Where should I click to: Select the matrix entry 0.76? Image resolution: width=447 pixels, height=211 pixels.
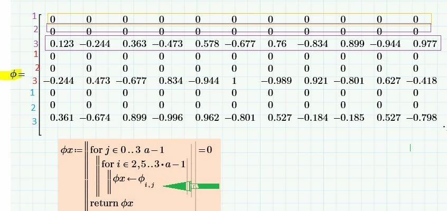[277, 44]
